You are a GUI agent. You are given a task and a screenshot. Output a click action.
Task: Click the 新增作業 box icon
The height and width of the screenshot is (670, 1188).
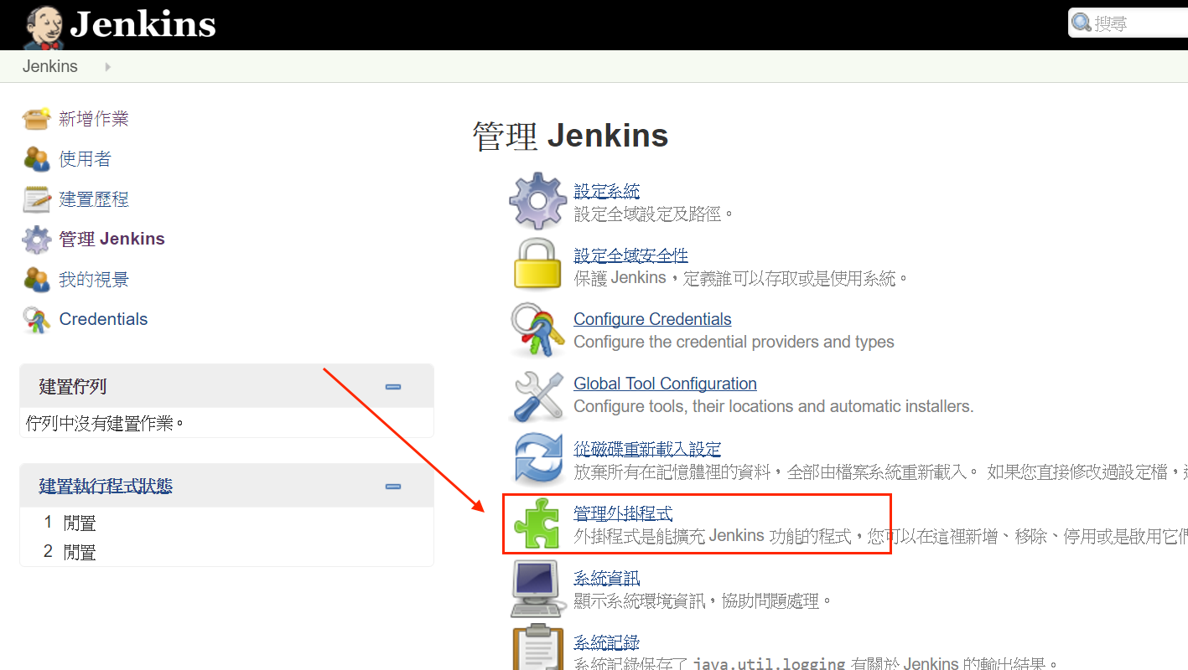(37, 119)
